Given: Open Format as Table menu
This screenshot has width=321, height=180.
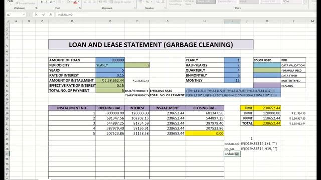Looking at the screenshot, I should 188,2.
